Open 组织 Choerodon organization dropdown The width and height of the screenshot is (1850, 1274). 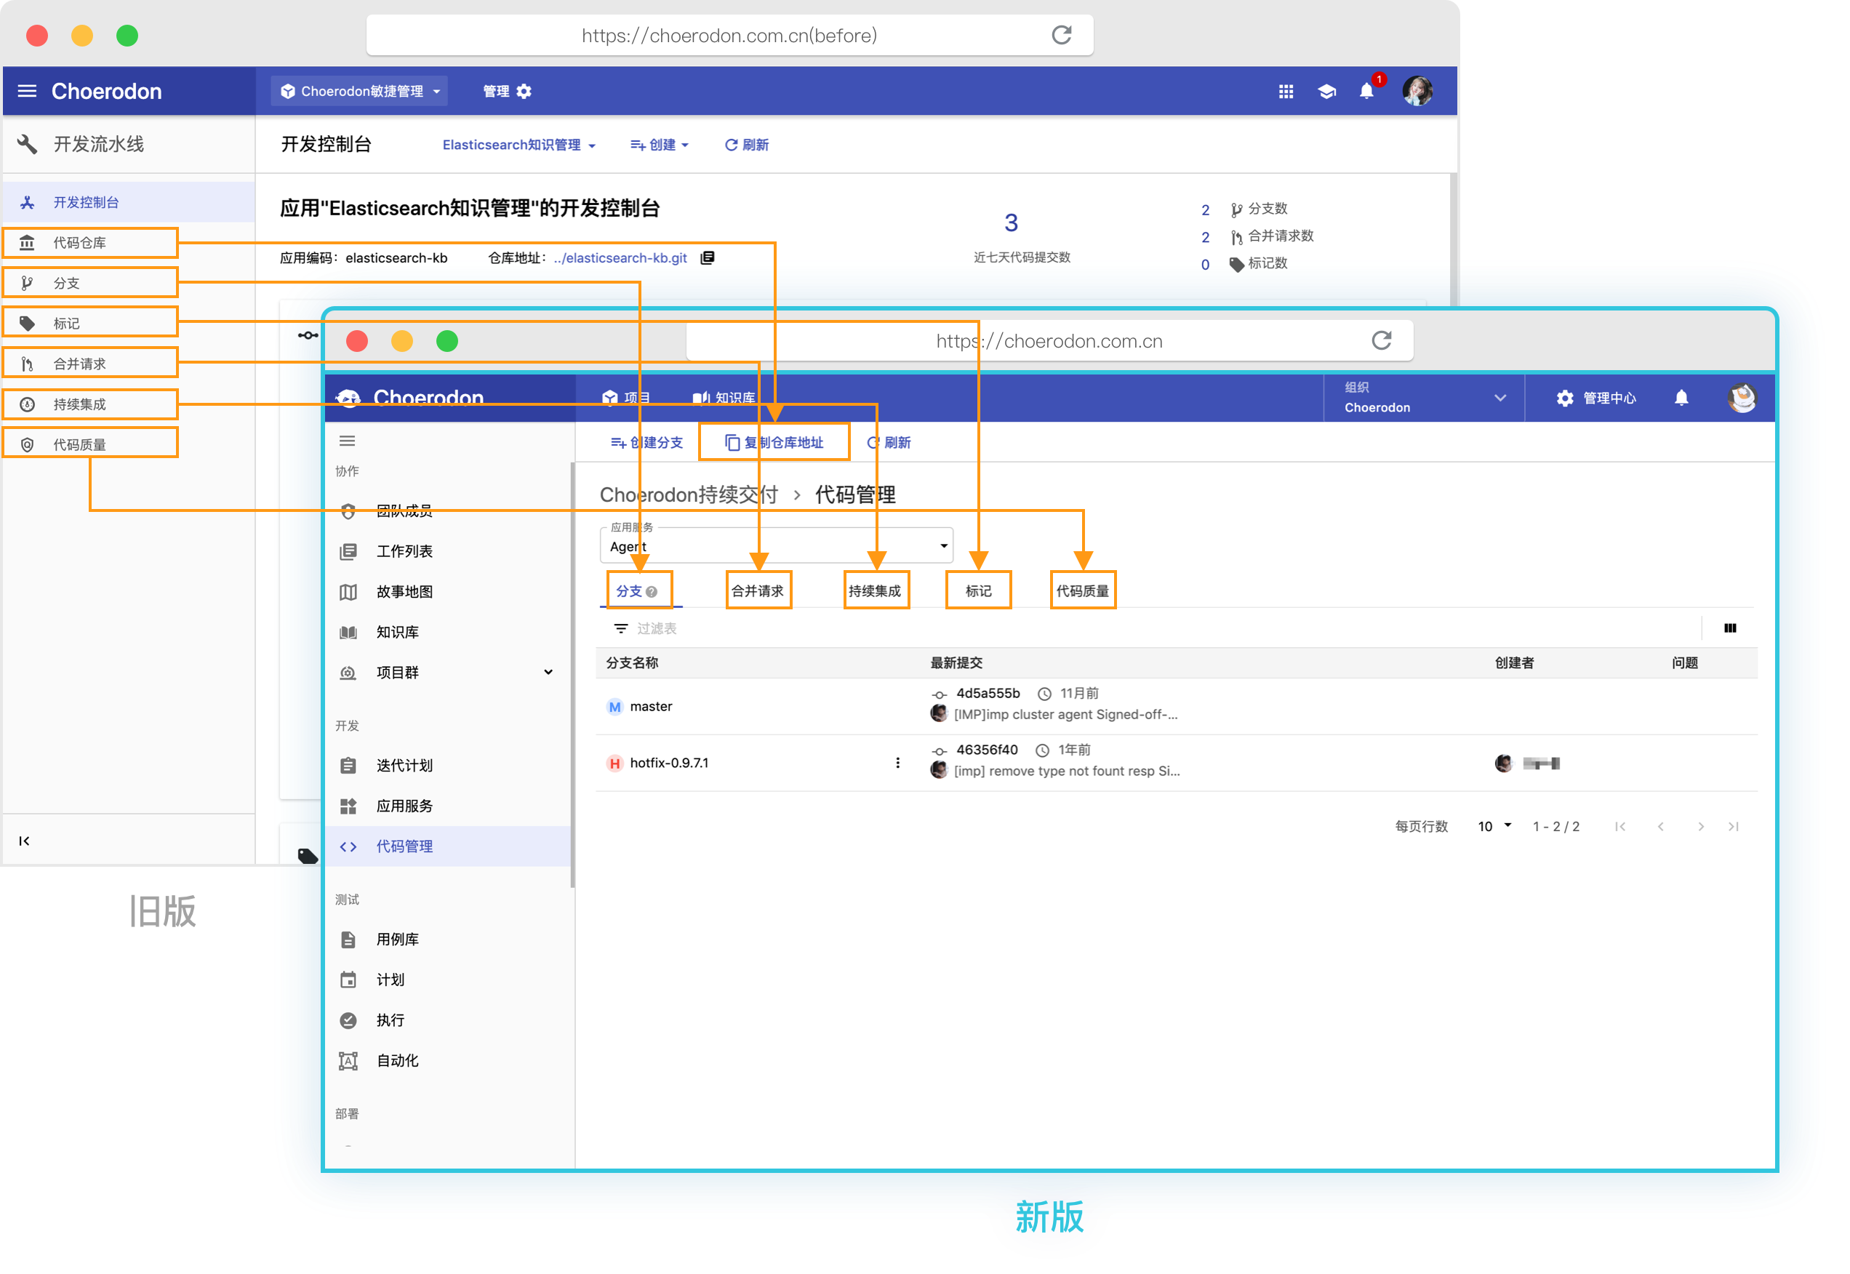1424,398
